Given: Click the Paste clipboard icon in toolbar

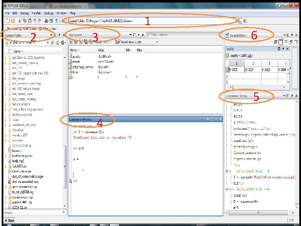Looking at the screenshot, I should click(x=30, y=21).
